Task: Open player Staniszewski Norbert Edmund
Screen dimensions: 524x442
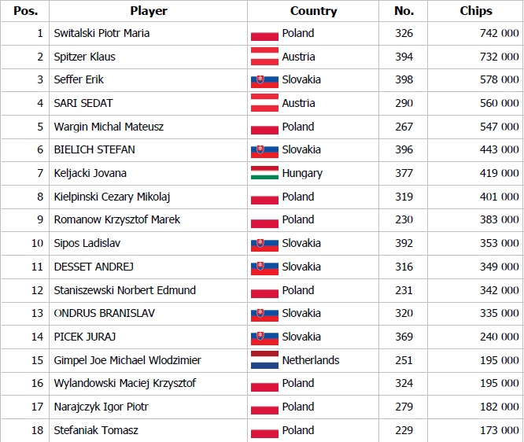Action: pos(124,290)
